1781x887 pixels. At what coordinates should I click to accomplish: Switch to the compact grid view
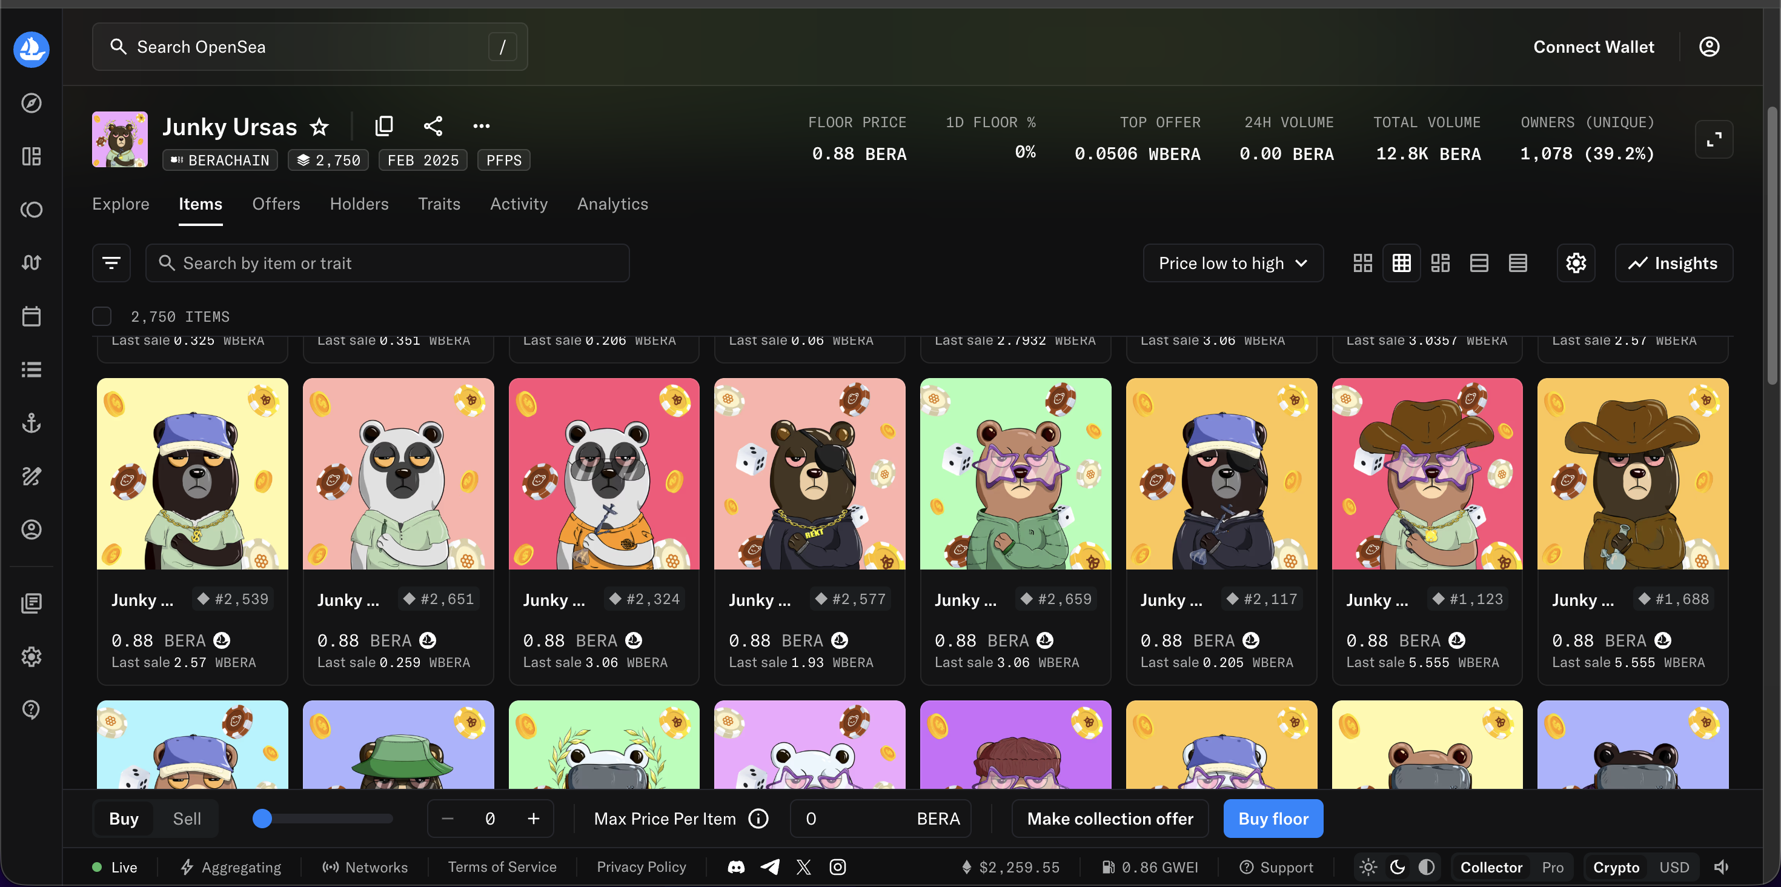click(1401, 263)
